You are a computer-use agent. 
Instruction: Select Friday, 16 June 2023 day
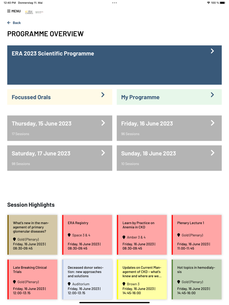pos(169,128)
